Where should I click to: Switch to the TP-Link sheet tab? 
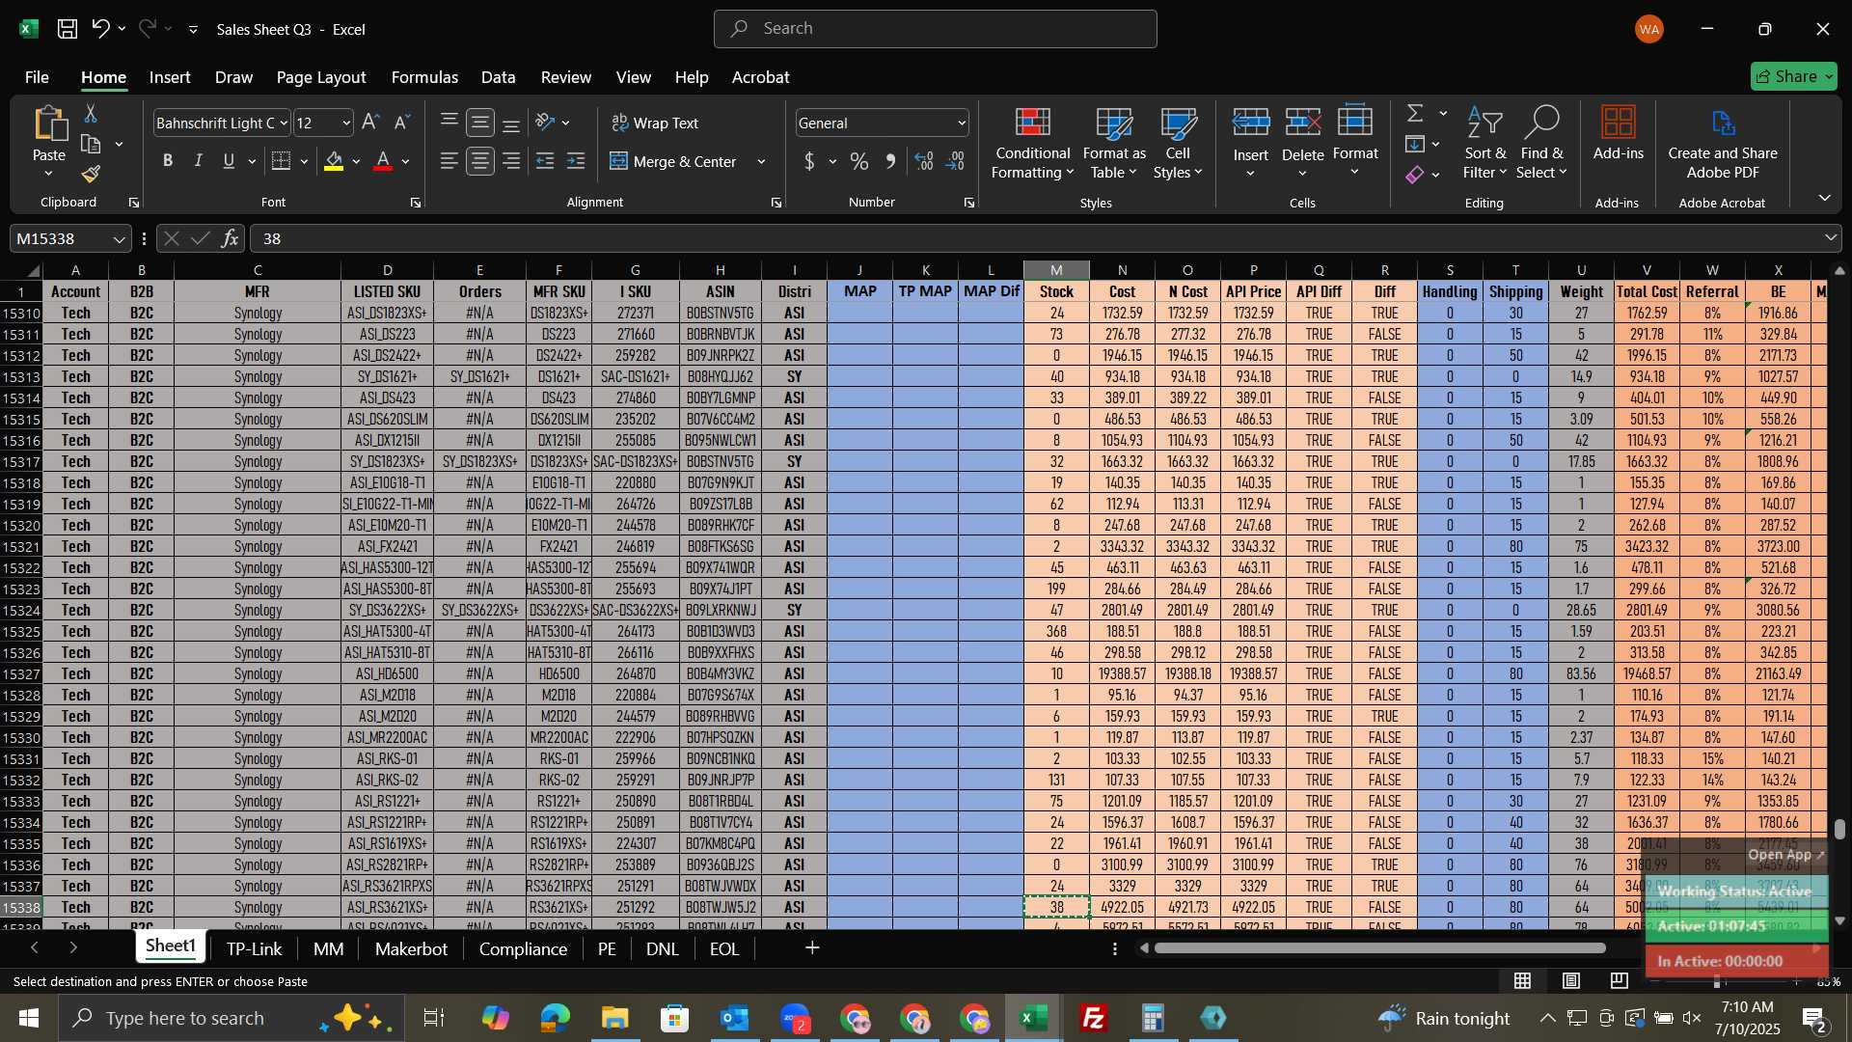pos(255,948)
